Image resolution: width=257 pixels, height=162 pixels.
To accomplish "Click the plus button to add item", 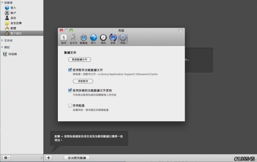I will coord(49,158).
